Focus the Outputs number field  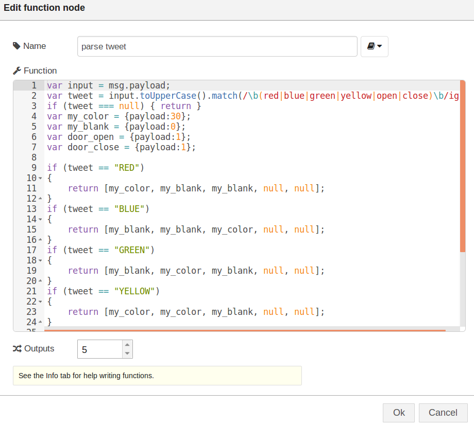point(100,349)
